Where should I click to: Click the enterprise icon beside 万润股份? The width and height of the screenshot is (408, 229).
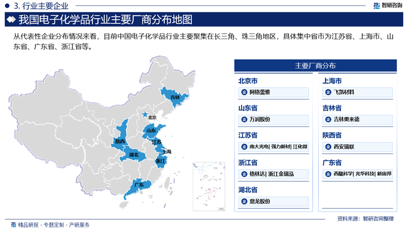pos(244,120)
